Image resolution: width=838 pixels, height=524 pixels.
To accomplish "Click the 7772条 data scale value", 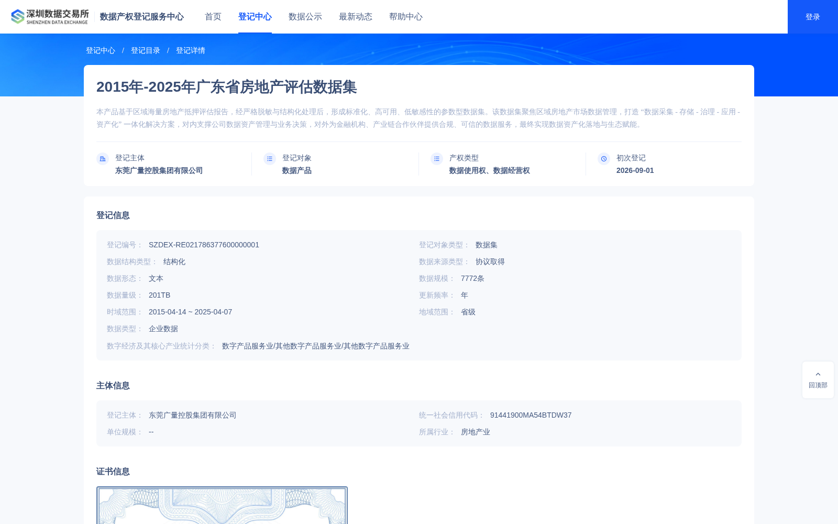I will (x=472, y=278).
